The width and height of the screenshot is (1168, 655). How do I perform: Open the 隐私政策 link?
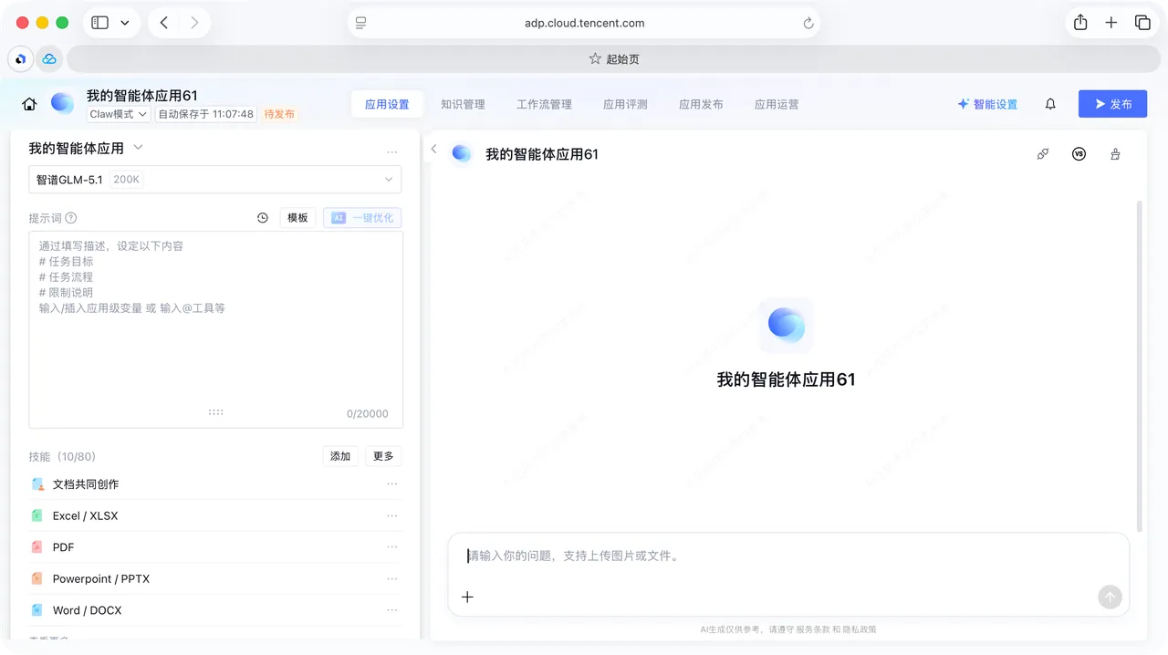click(858, 629)
